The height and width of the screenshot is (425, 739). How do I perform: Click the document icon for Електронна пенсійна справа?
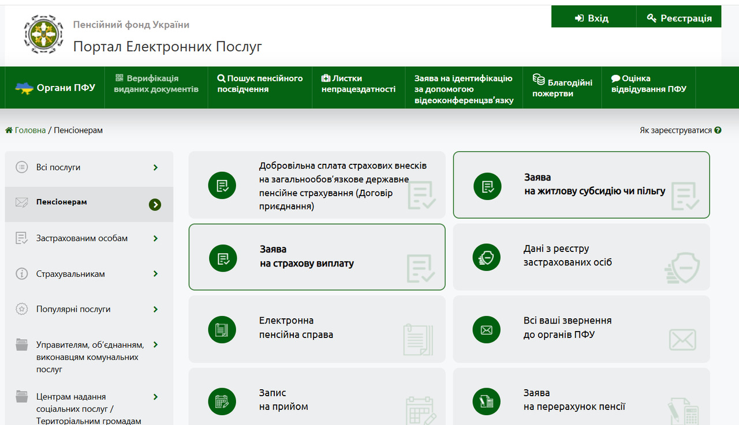coord(222,330)
